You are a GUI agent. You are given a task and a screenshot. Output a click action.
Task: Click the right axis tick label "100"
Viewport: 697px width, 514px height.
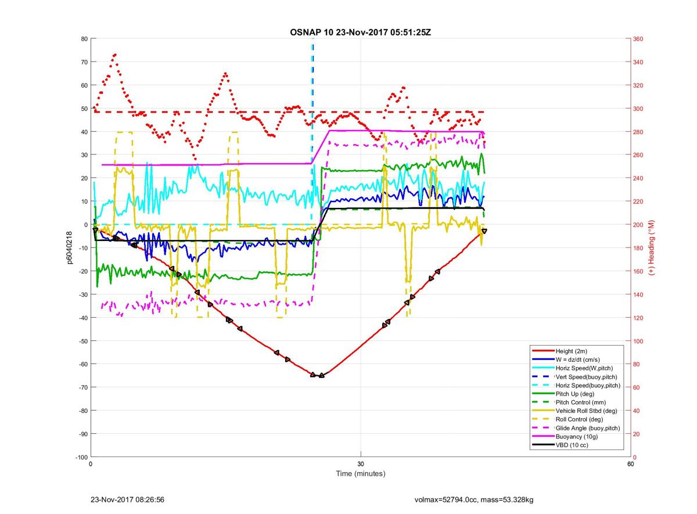pyautogui.click(x=639, y=341)
